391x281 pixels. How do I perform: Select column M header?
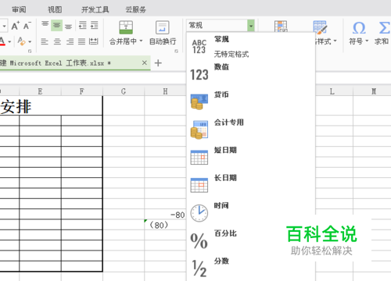click(x=374, y=91)
